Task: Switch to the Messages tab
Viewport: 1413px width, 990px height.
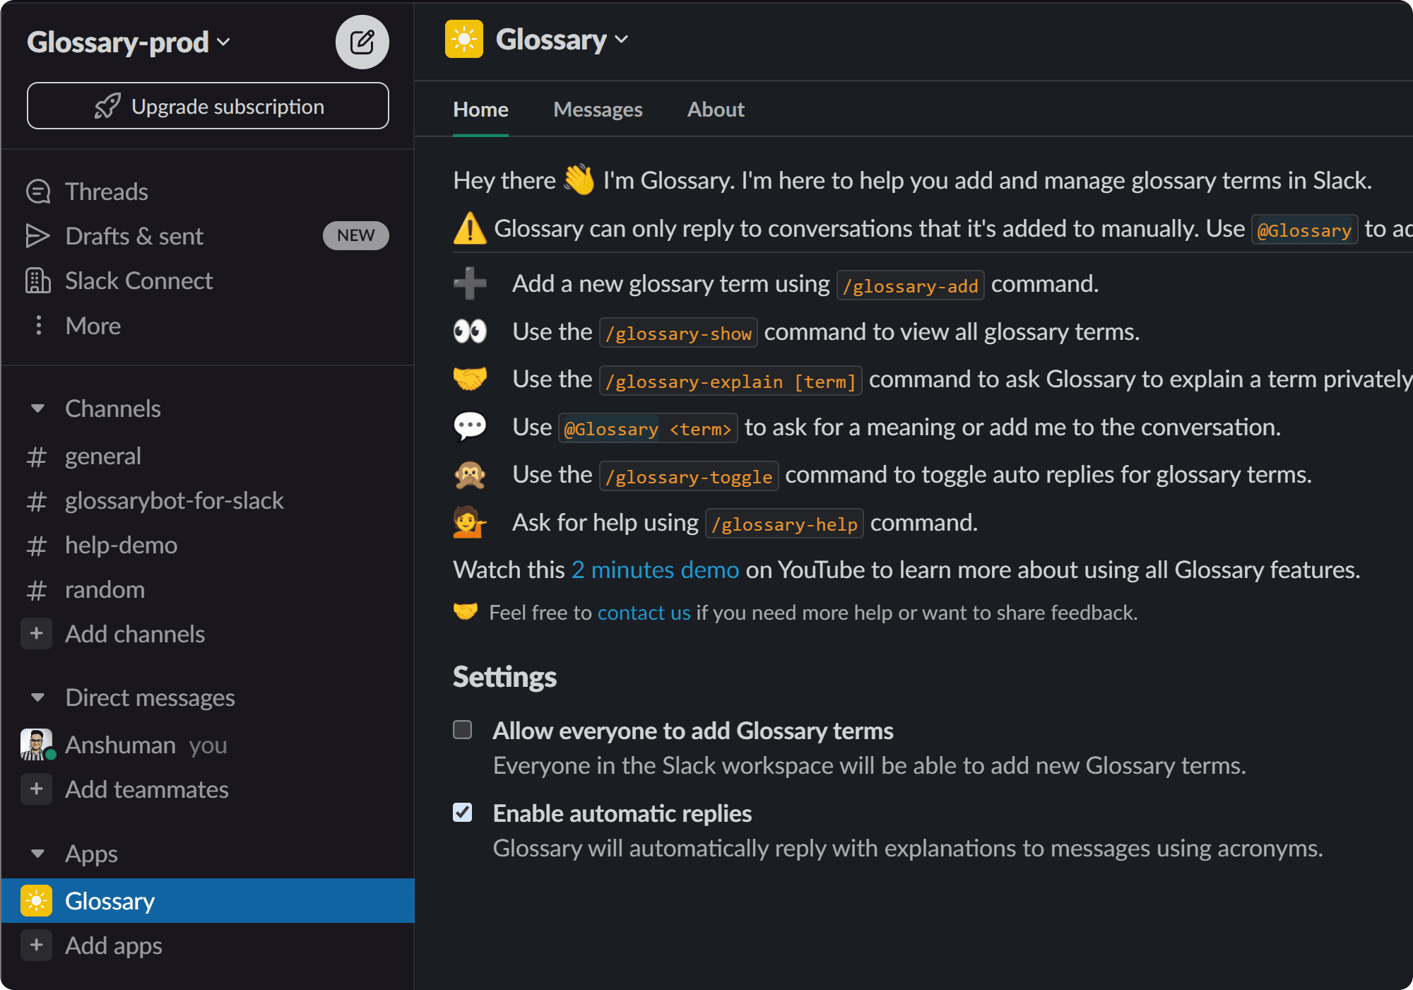Action: click(x=598, y=110)
